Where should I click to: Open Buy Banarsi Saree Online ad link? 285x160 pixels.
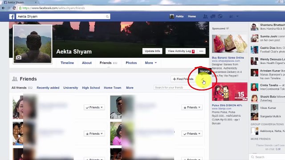[x=228, y=57]
